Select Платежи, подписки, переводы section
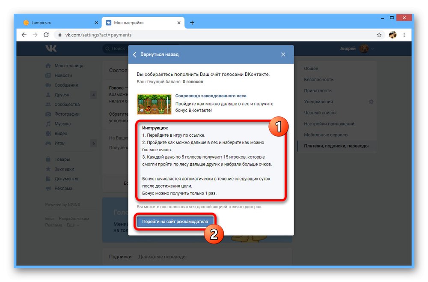 [336, 146]
